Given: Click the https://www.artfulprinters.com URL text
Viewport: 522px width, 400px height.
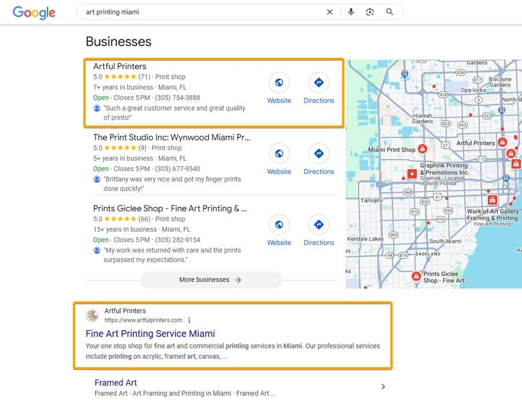Looking at the screenshot, I should [x=143, y=320].
